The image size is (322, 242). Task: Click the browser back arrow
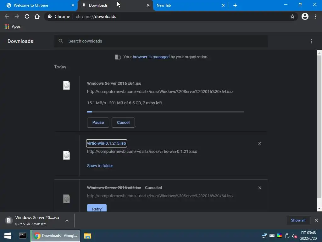coord(7,16)
